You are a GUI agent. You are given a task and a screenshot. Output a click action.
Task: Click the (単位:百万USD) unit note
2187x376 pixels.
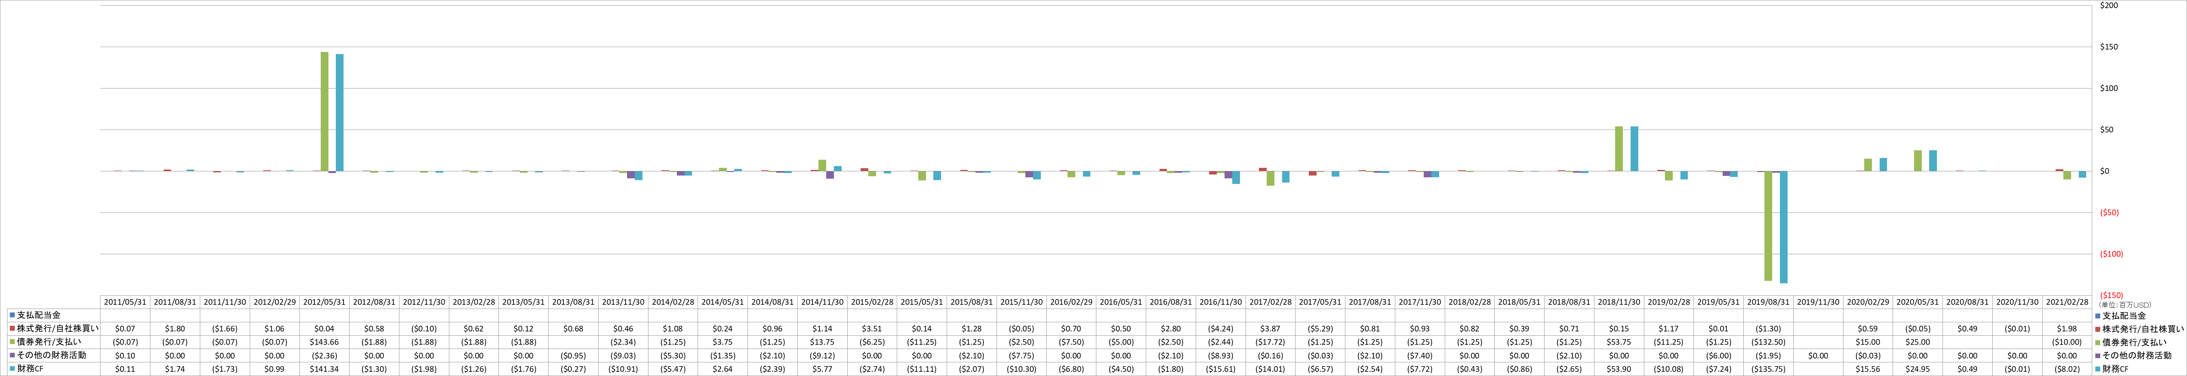2125,304
